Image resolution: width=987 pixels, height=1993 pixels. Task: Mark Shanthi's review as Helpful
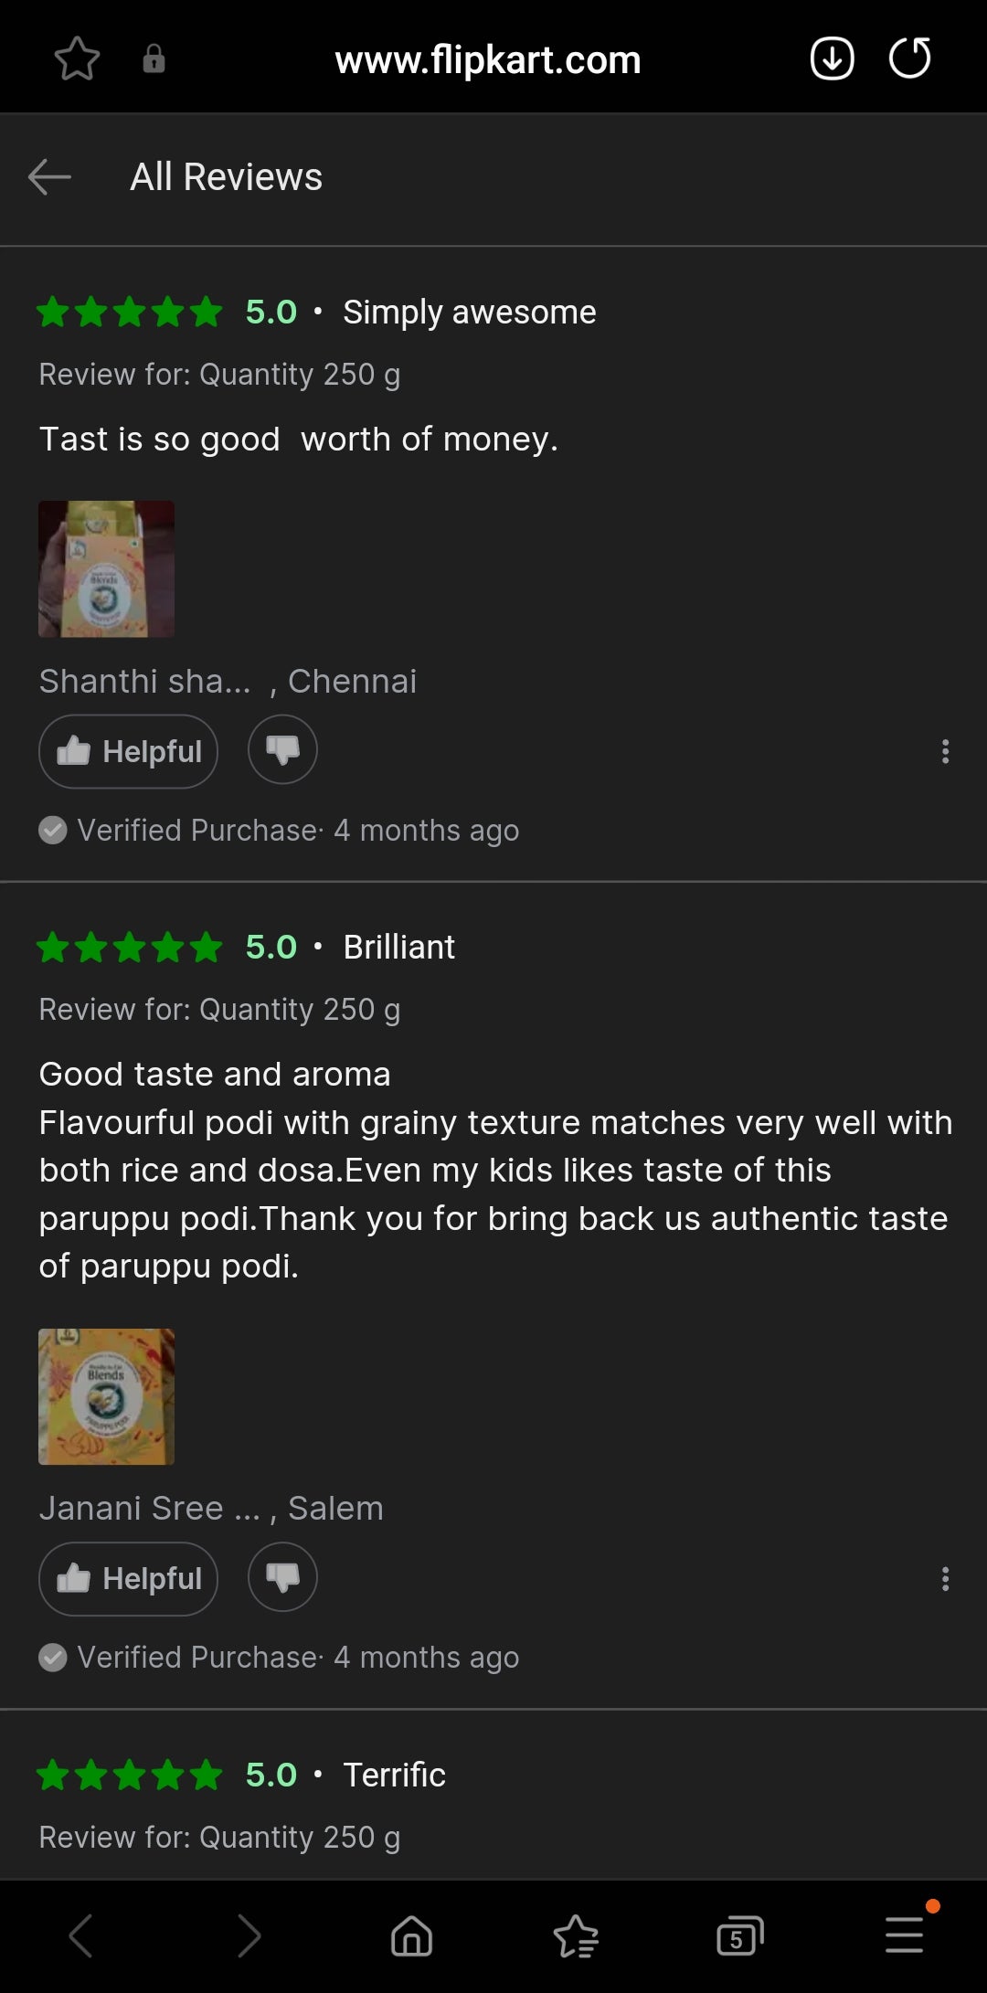pos(128,751)
